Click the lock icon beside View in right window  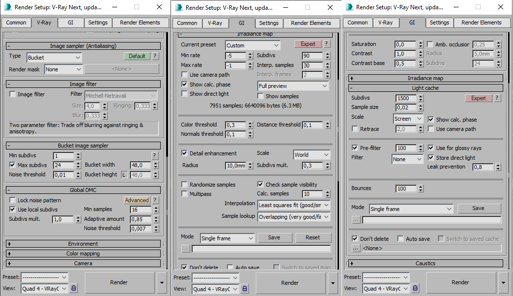pyautogui.click(x=415, y=289)
